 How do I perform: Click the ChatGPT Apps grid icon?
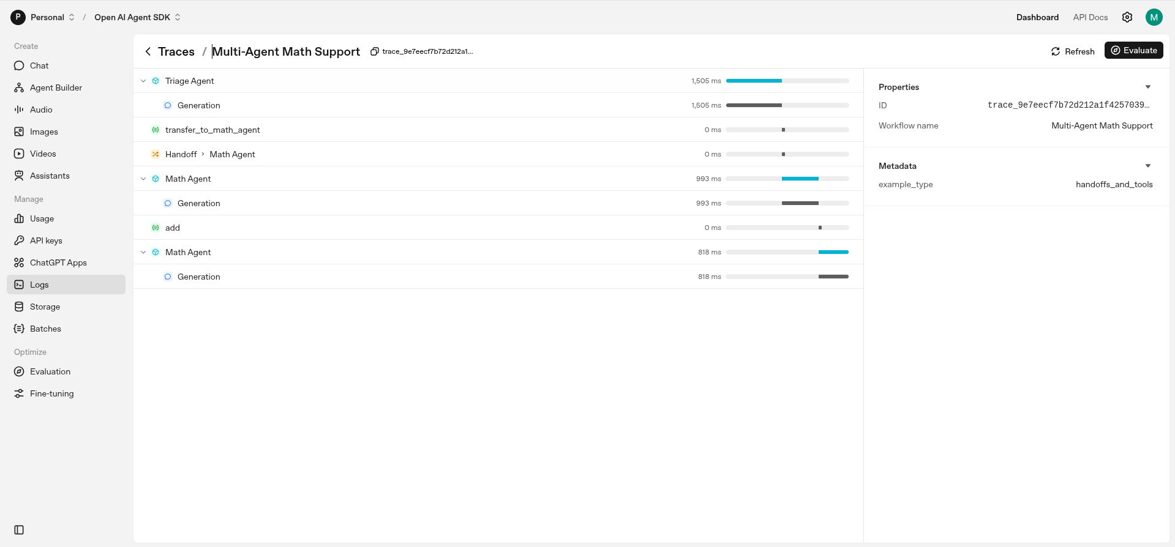click(x=19, y=262)
